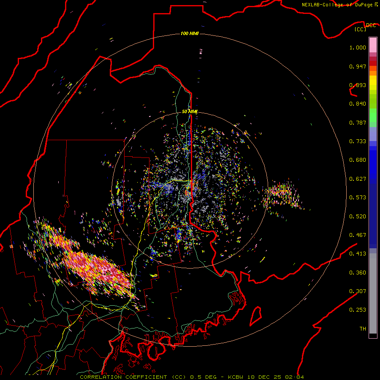Pick the gray segment of the color bar
Viewport: 380px width, 380px height.
[373, 293]
